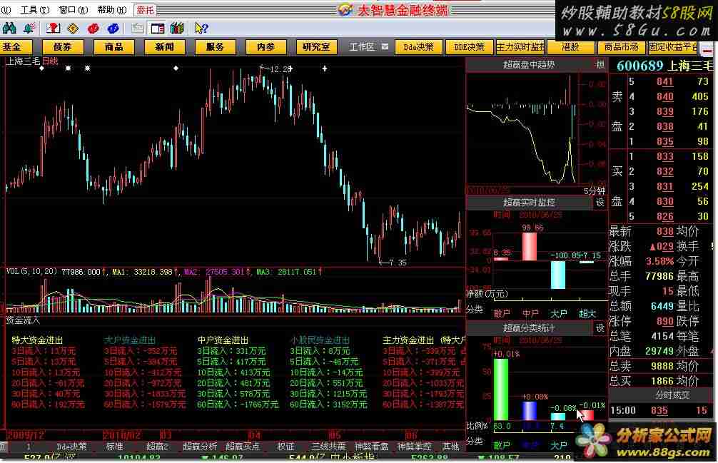The height and width of the screenshot is (463, 718).
Task: Click the binoculars search icon
Action: [10, 29]
